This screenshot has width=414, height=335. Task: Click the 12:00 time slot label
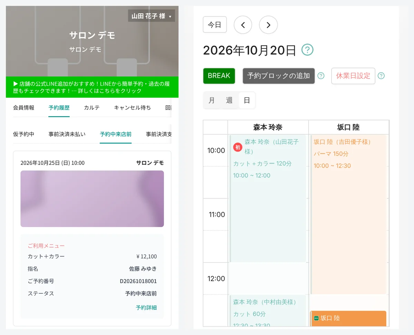(216, 279)
